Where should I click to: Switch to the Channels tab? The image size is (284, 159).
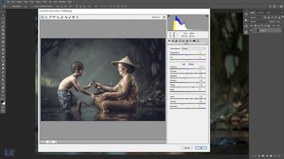coord(260,13)
